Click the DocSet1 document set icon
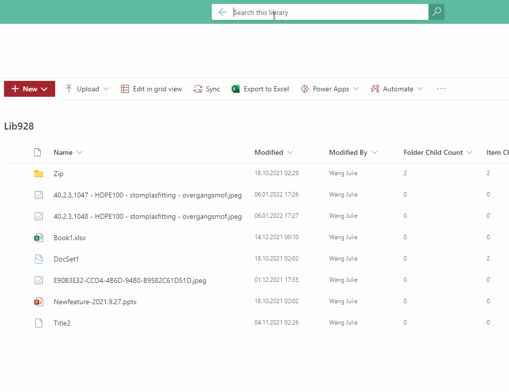The image size is (509, 392). click(x=39, y=259)
